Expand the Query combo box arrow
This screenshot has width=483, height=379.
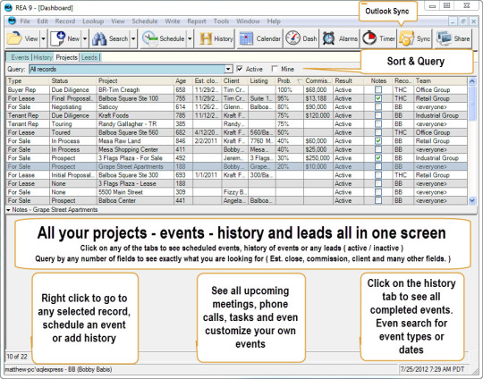(x=228, y=69)
